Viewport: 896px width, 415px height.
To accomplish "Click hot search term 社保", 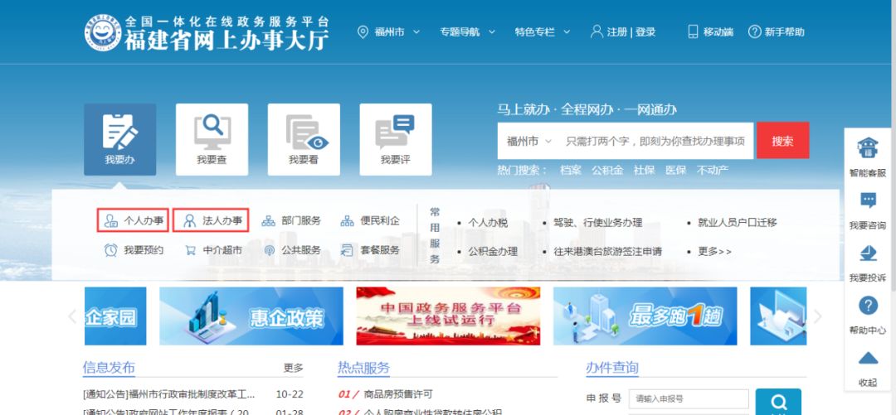I will coord(644,170).
